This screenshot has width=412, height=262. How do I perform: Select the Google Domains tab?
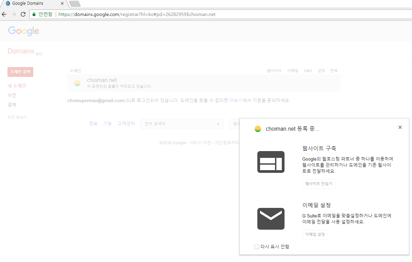(34, 3)
